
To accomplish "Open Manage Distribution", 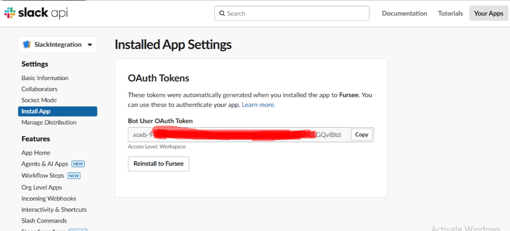I will [49, 122].
